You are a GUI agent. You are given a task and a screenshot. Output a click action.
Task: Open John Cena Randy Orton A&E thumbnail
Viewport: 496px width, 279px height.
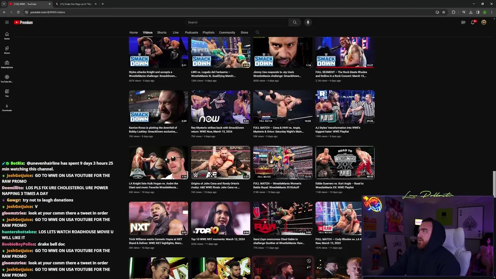click(220, 163)
